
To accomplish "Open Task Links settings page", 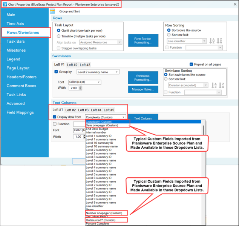I will [16, 95].
